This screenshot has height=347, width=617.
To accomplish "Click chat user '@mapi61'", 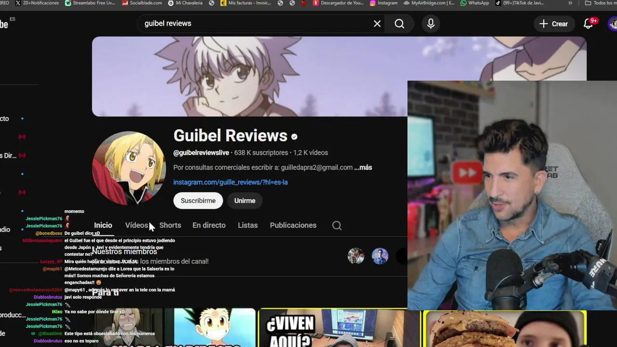I will point(53,269).
